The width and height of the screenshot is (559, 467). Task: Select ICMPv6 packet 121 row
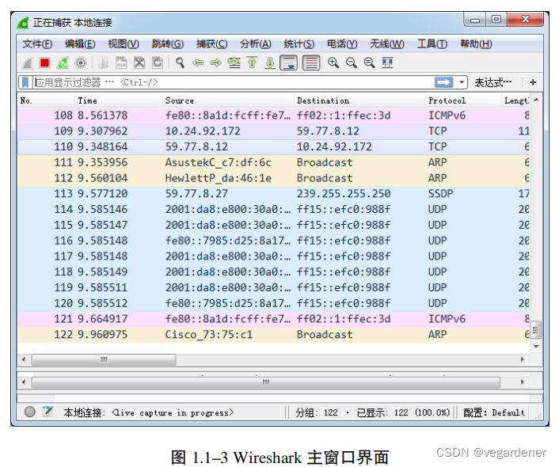coord(273,319)
